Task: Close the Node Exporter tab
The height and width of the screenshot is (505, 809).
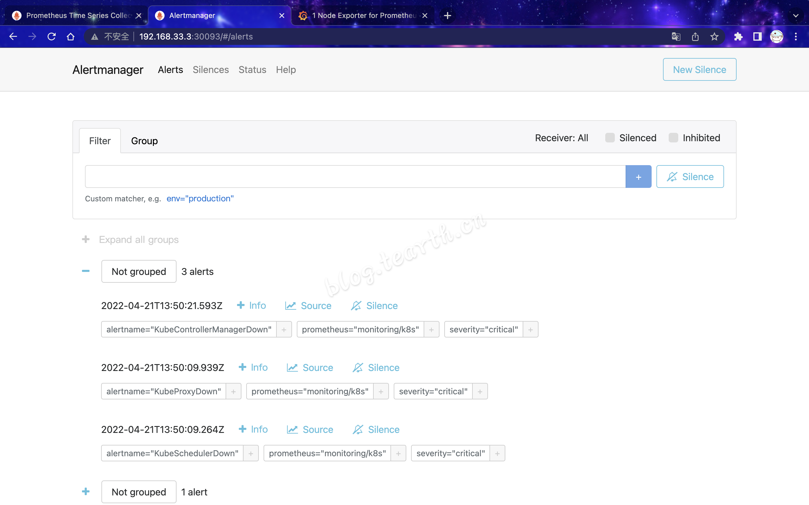Action: pos(425,15)
